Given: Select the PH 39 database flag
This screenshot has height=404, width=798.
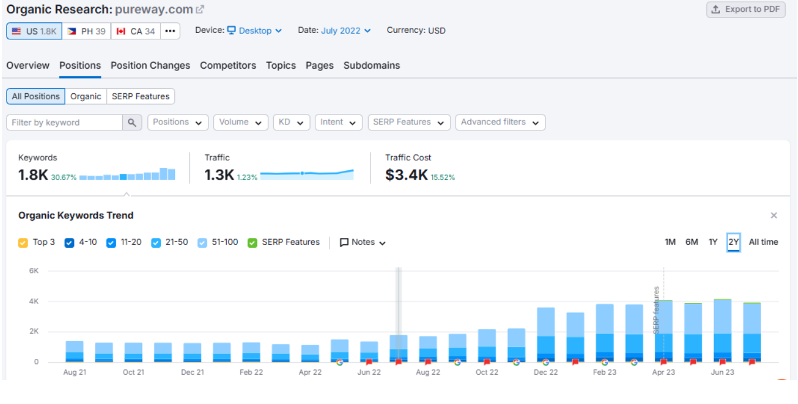Looking at the screenshot, I should click(x=86, y=31).
